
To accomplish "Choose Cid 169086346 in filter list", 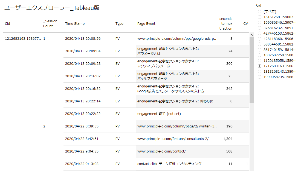I will coord(259,23).
